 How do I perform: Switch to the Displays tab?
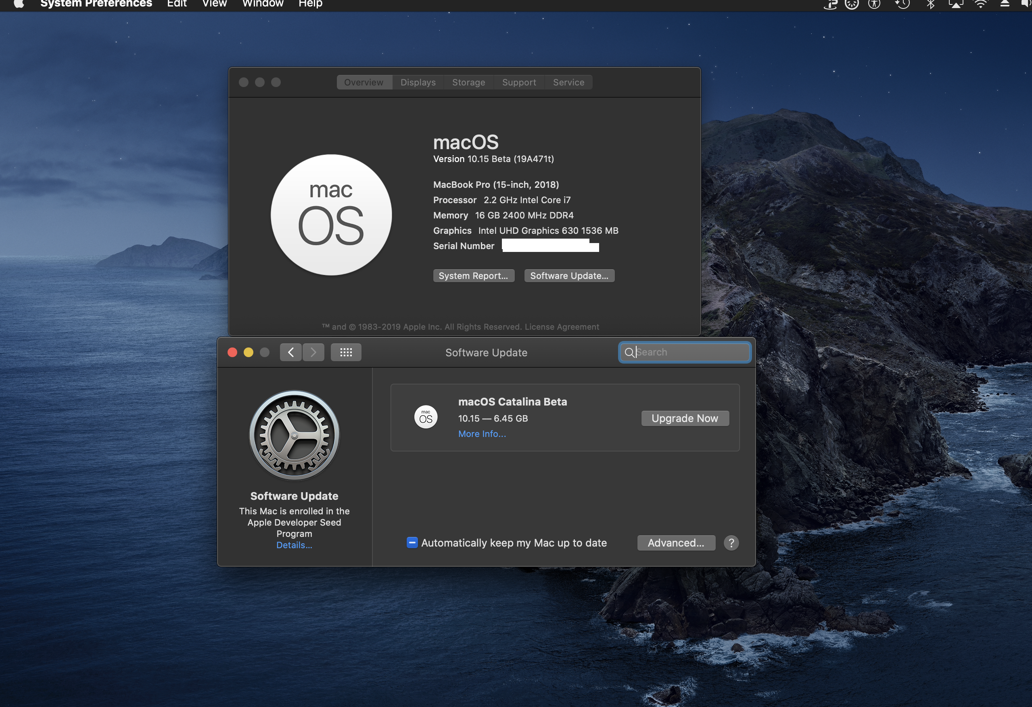(418, 83)
